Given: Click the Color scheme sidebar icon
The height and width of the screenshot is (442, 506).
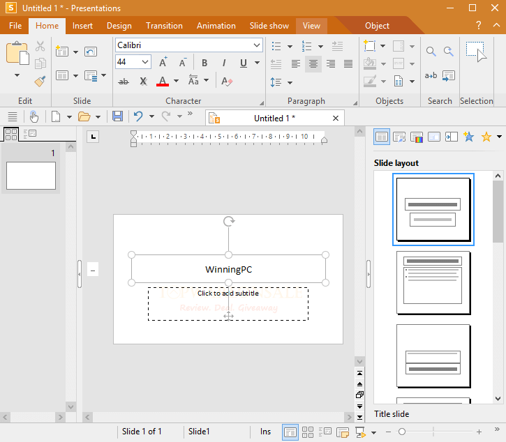Looking at the screenshot, I should click(417, 137).
